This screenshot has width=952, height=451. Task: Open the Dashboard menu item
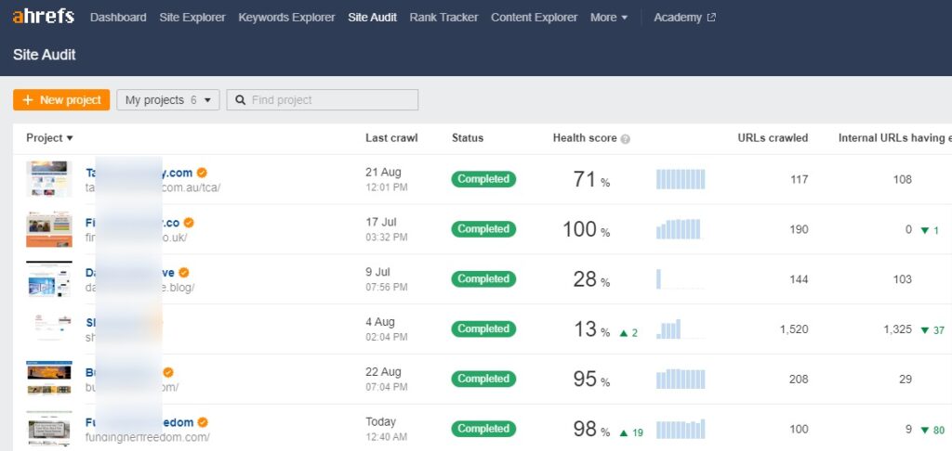click(118, 18)
